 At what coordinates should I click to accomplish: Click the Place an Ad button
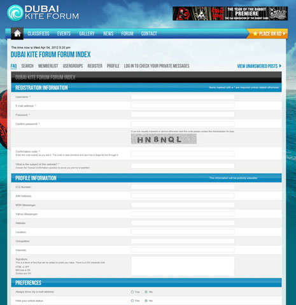[x=267, y=34]
